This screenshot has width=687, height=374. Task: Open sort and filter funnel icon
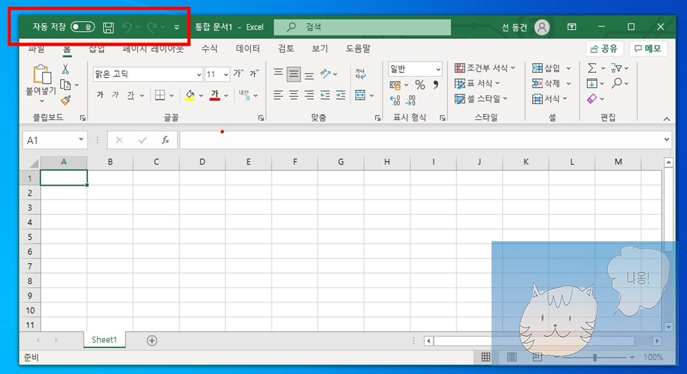pyautogui.click(x=616, y=68)
